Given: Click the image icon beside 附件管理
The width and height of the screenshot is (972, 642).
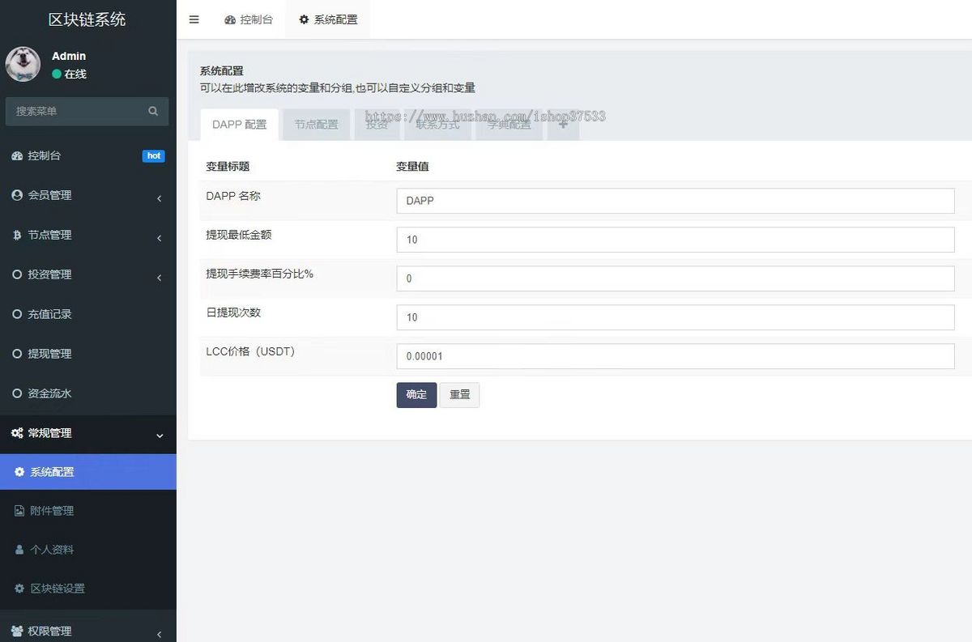Looking at the screenshot, I should click(19, 511).
